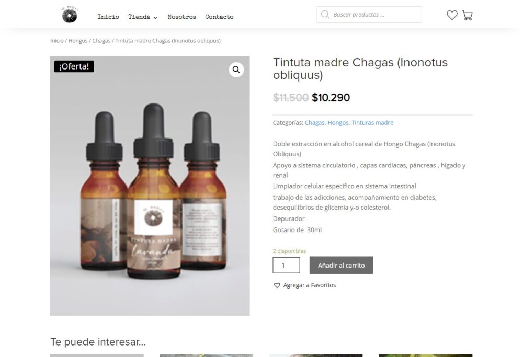This screenshot has width=523, height=357.
Task: Click the magnifier zoom icon on product image
Action: (236, 70)
